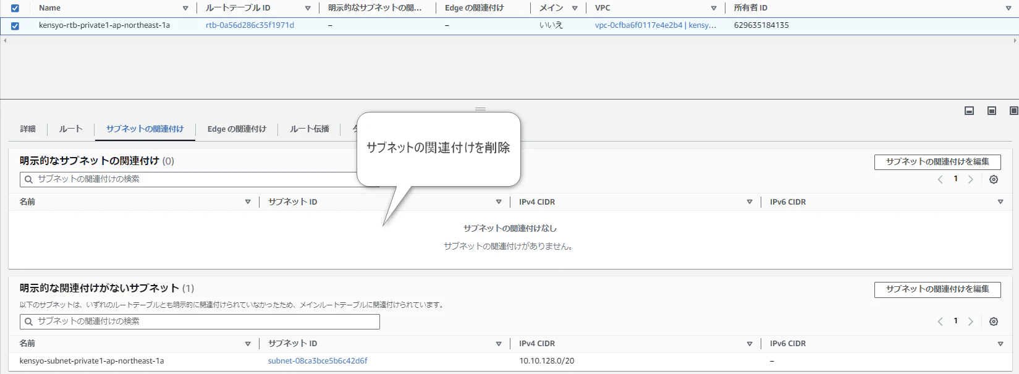Screen dimensions: 1019x374
Task: Click the kensyo-rtb-private1-ap-northeast-1a name cell
Action: click(104, 25)
